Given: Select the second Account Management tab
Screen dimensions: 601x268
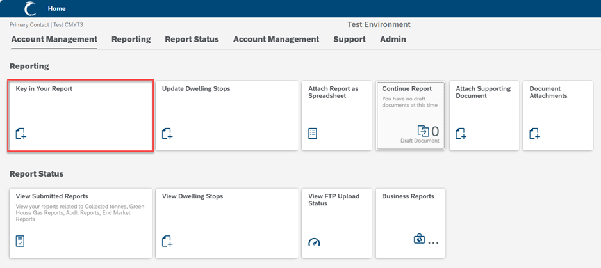Looking at the screenshot, I should (x=276, y=39).
